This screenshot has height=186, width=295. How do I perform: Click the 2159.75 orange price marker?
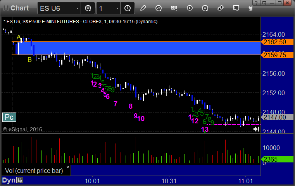coord(277,55)
